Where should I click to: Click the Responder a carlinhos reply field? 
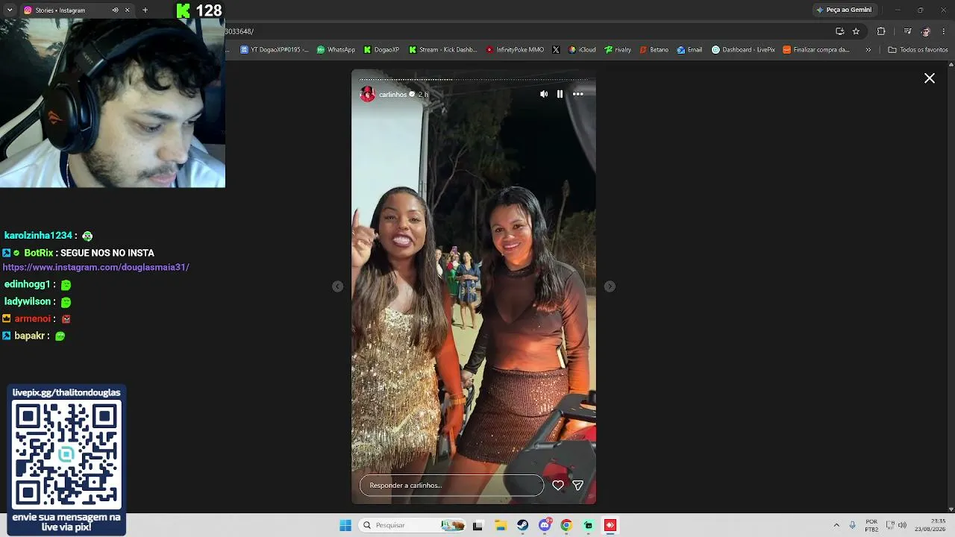[x=452, y=486]
